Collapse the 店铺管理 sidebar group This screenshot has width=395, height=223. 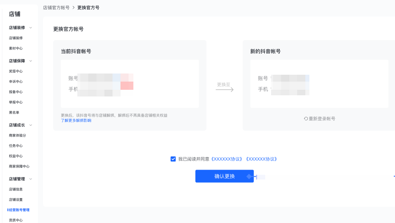coord(31,179)
